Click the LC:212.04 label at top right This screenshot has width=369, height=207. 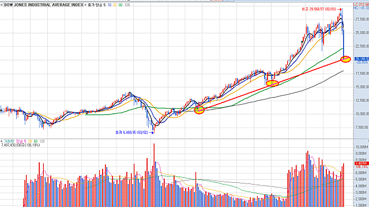click(x=362, y=5)
